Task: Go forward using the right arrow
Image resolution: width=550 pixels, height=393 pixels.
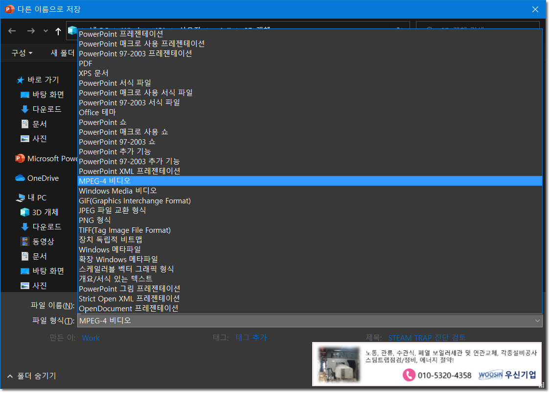Action: coord(31,31)
